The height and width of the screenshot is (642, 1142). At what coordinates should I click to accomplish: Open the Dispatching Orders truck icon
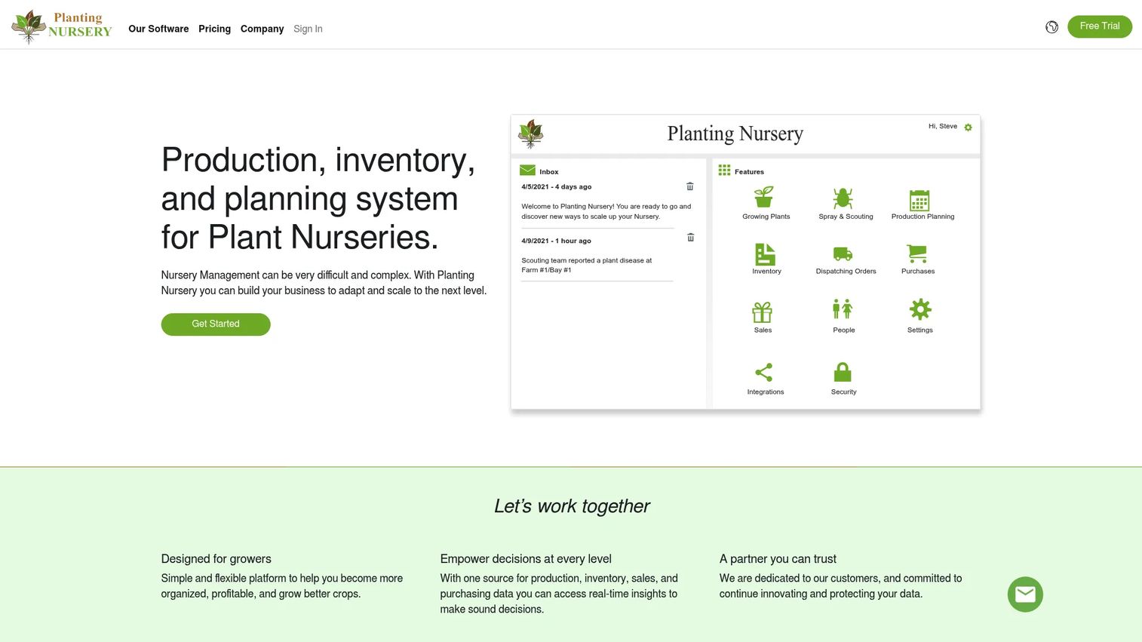click(843, 254)
